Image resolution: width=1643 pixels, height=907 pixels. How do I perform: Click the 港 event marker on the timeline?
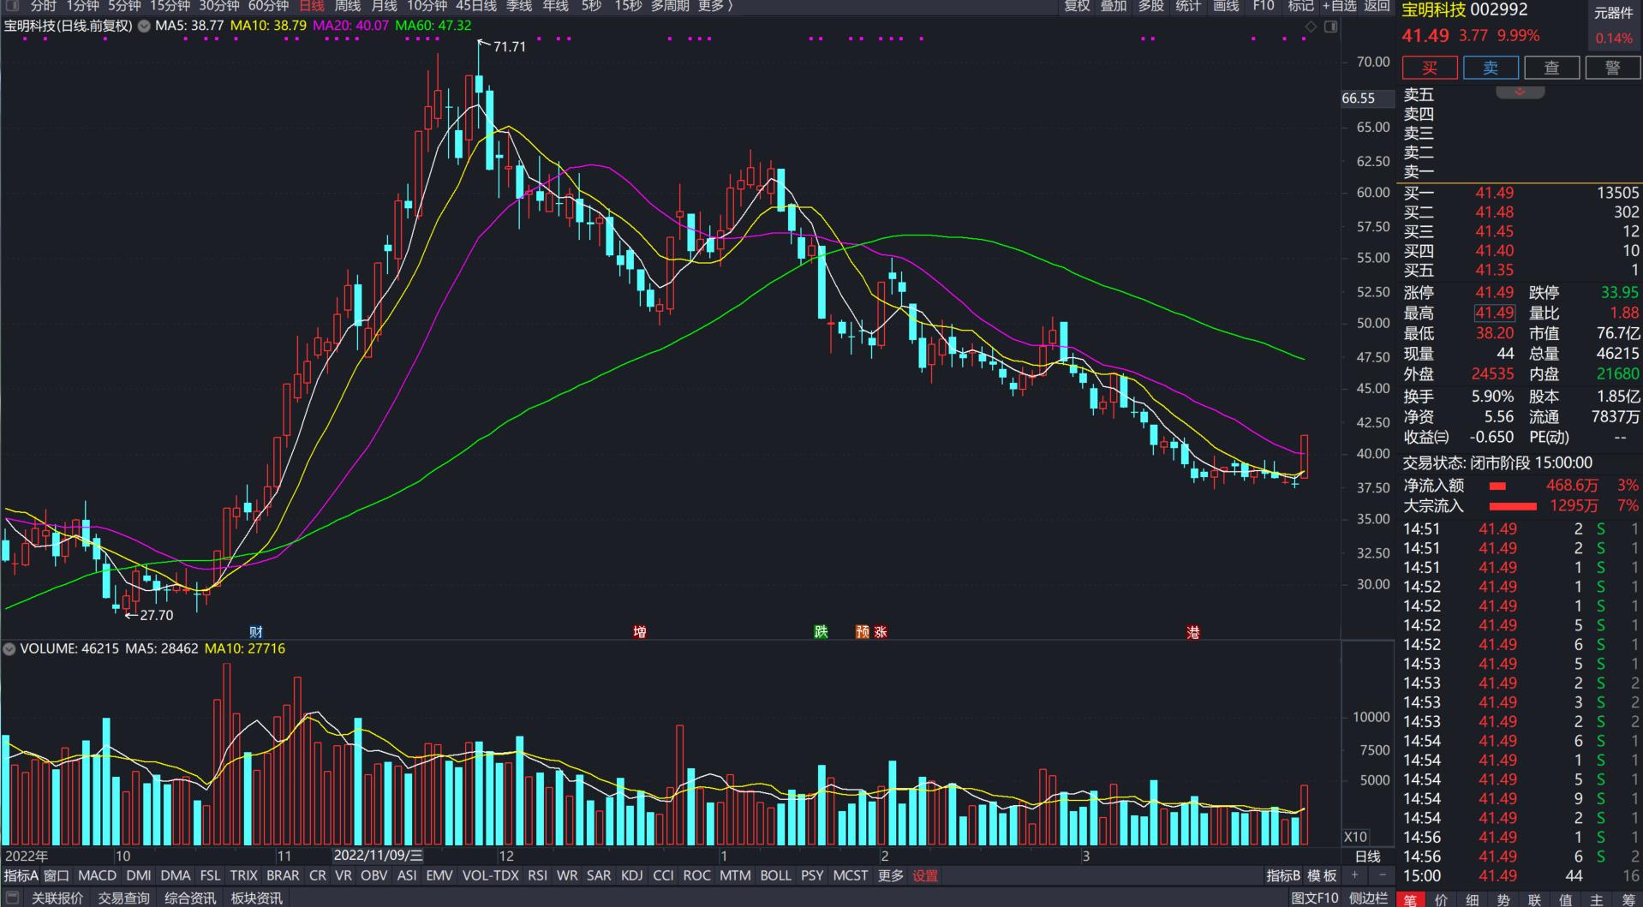[1192, 632]
